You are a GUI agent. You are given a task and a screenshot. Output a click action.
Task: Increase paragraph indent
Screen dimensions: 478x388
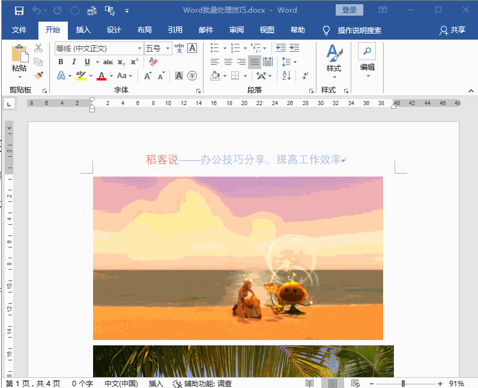coord(294,48)
